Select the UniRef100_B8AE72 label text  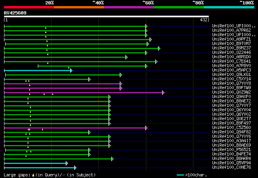[231, 101]
